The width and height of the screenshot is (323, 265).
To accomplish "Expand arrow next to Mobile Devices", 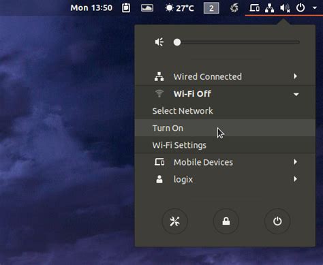I will pyautogui.click(x=295, y=162).
